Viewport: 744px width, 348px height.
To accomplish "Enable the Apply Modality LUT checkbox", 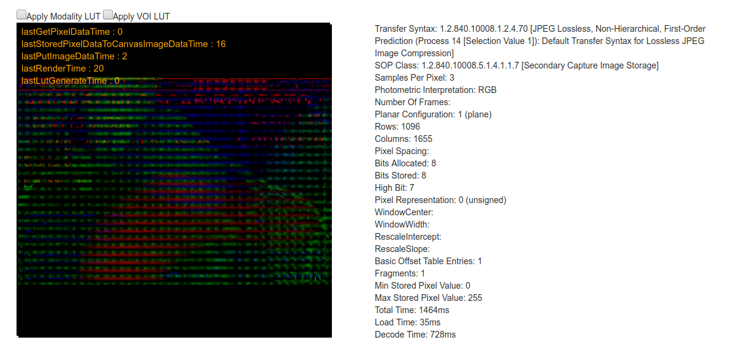I will point(21,15).
